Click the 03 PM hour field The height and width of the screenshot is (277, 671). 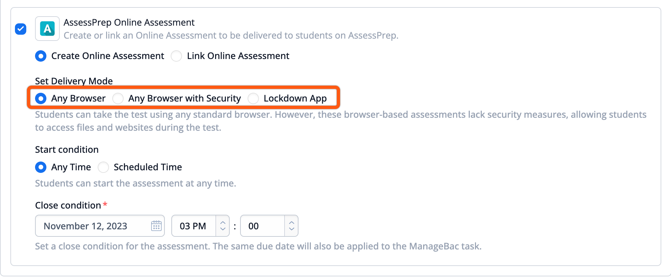coord(193,226)
